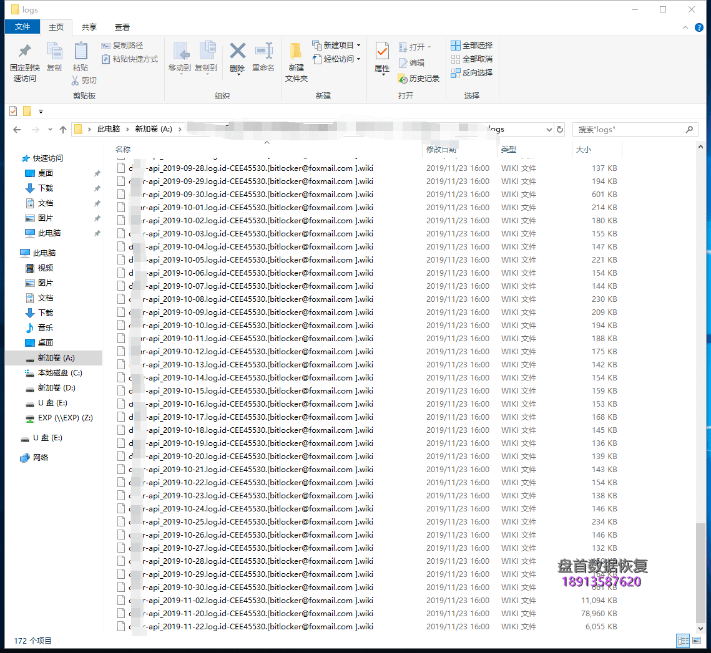Click the New folder icon
This screenshot has height=653, width=711.
point(296,51)
